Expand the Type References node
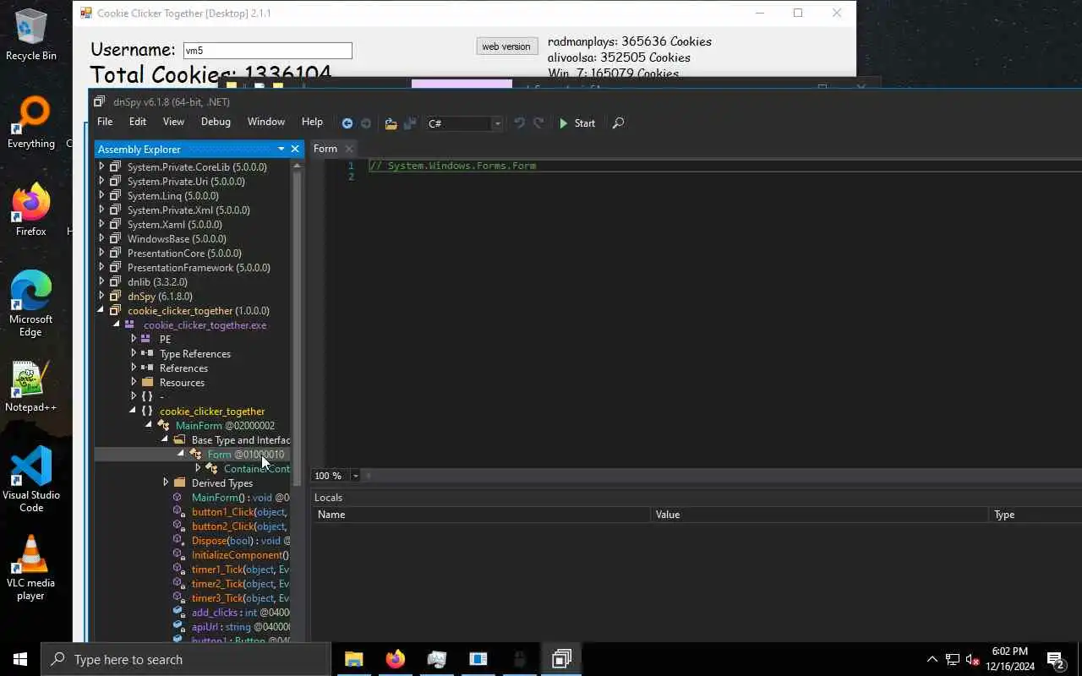This screenshot has height=676, width=1082. (134, 354)
